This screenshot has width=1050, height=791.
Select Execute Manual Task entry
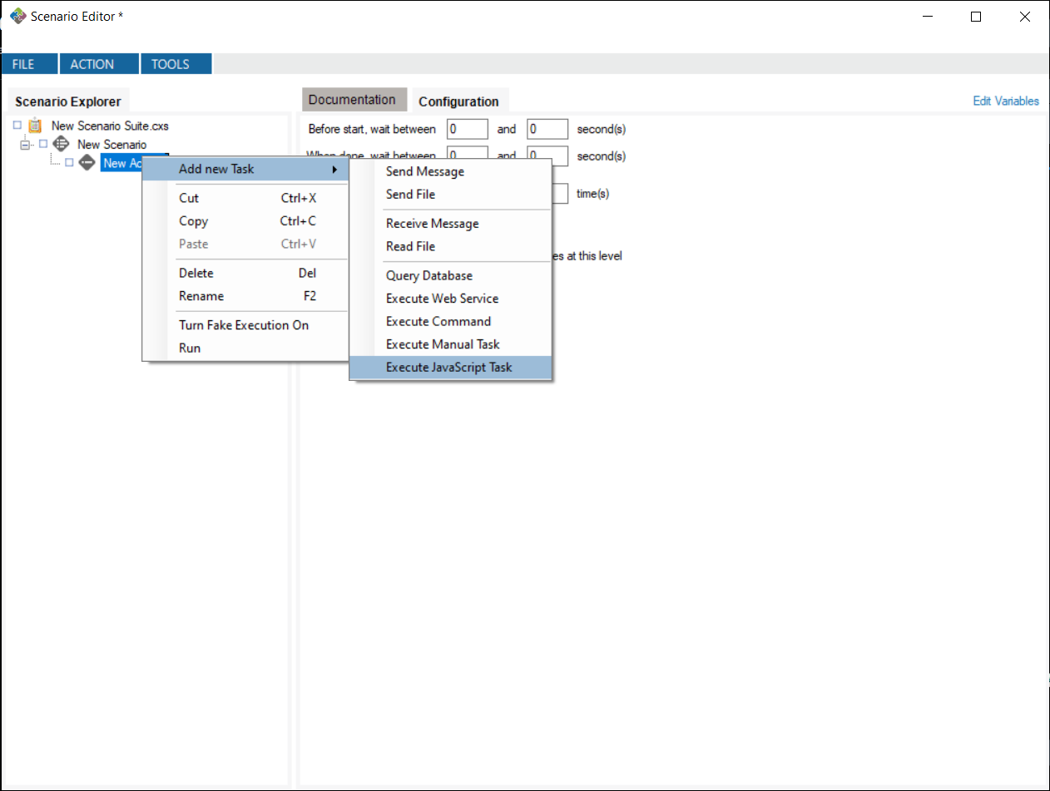[x=452, y=344]
